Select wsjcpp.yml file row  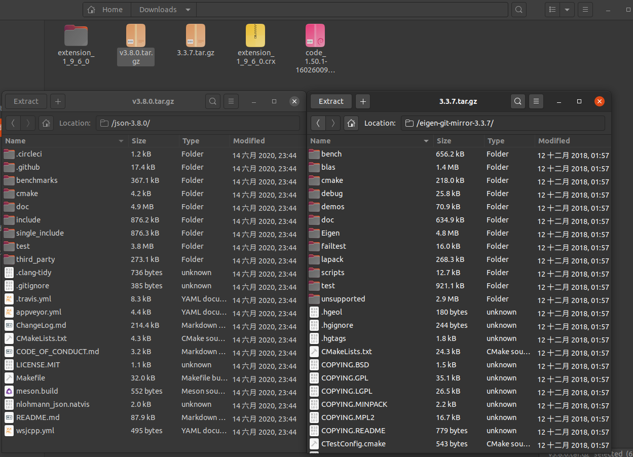click(154, 431)
